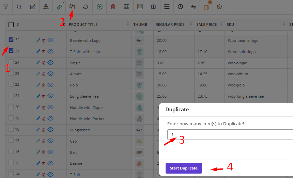Viewport: 293px width, 178px height.
Task: Click the duplicate count input field
Action: point(230,134)
